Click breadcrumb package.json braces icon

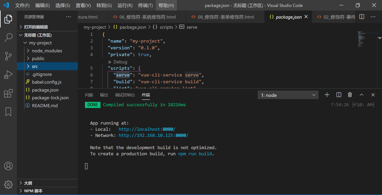(115, 27)
